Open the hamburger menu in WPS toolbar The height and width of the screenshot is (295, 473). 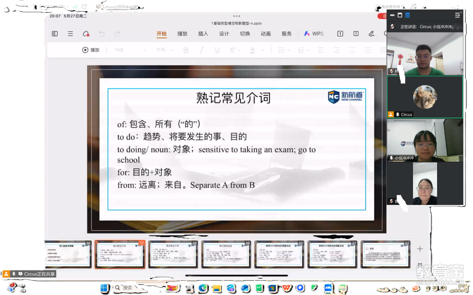(70, 34)
